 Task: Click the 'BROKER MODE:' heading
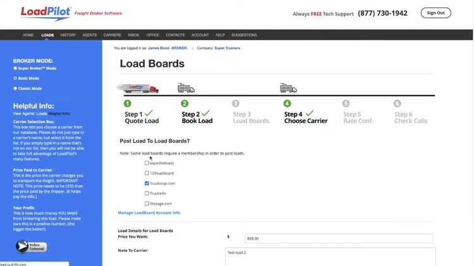point(33,61)
